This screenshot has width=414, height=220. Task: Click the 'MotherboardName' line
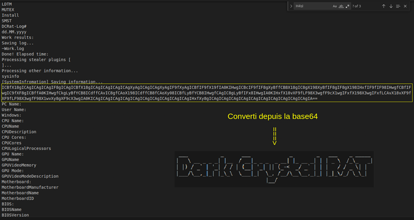pyautogui.click(x=20, y=193)
